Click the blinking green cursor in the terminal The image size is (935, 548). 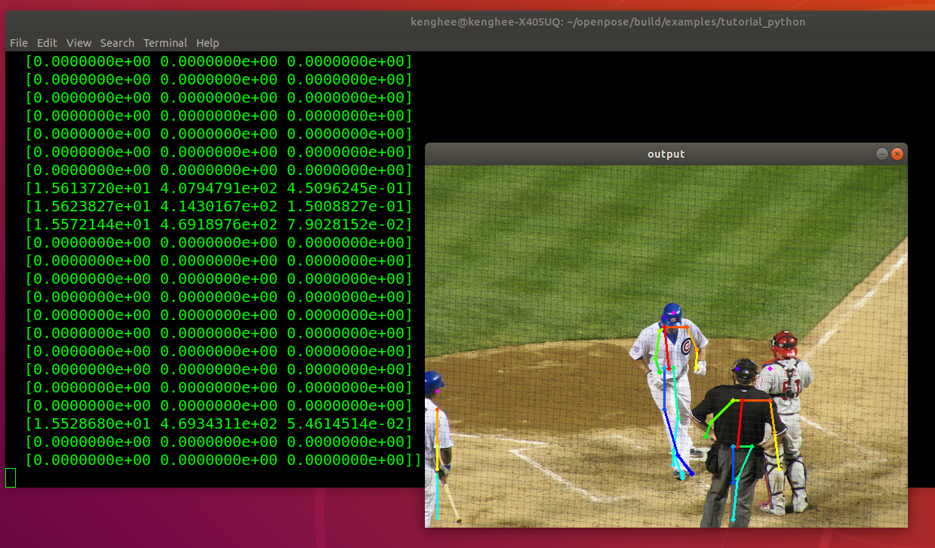[x=10, y=477]
